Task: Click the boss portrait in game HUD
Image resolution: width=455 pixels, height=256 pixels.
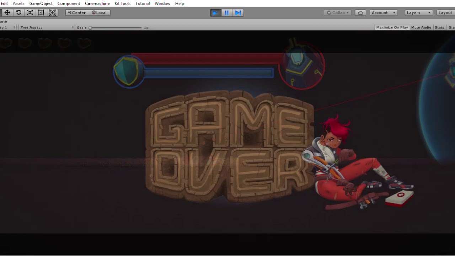Action: point(301,65)
